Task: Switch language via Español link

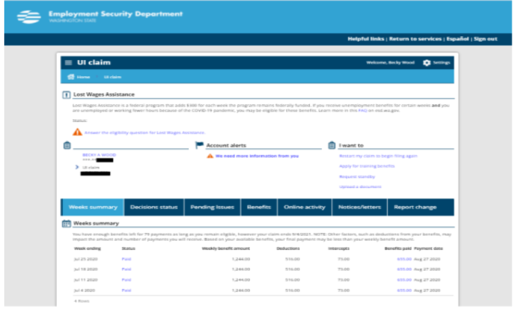Action: 457,39
